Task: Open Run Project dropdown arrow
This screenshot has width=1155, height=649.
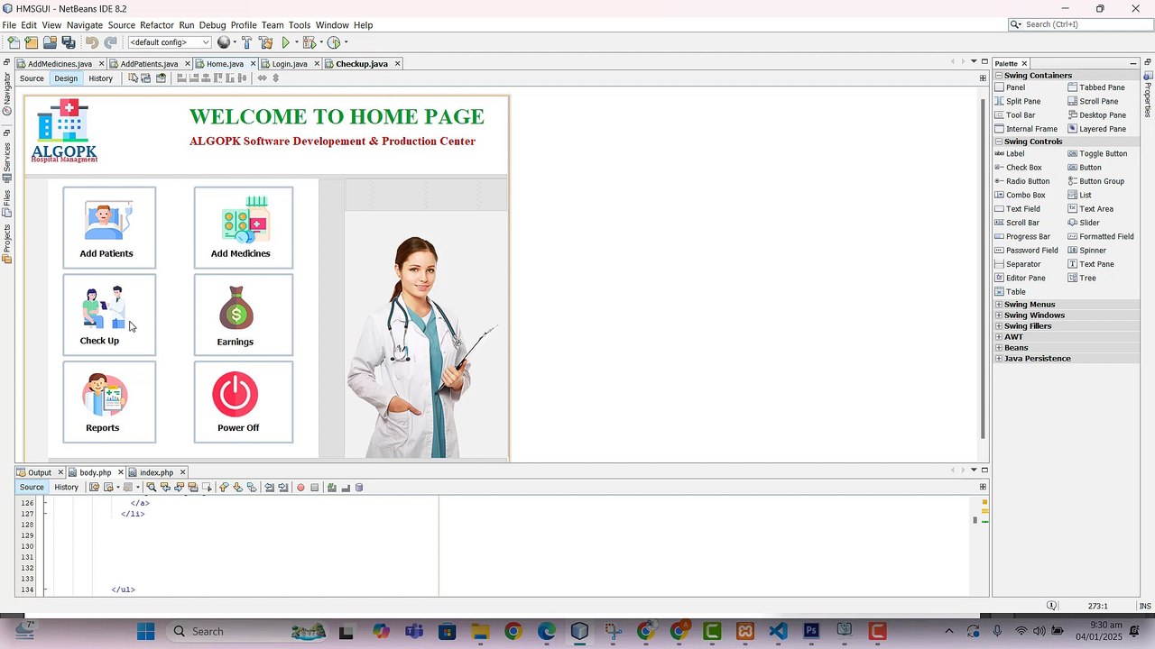Action: point(297,42)
